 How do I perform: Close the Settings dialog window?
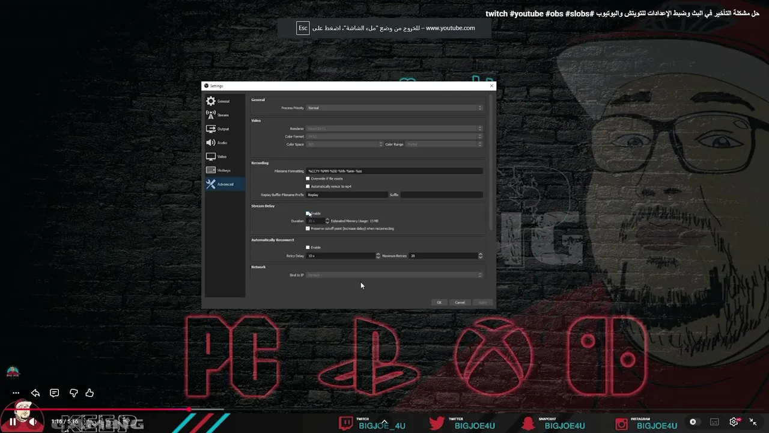point(491,86)
